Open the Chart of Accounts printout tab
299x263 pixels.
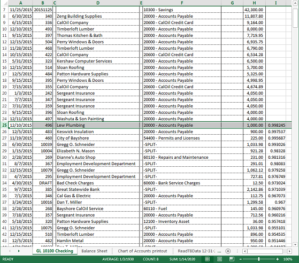[x=142, y=251]
